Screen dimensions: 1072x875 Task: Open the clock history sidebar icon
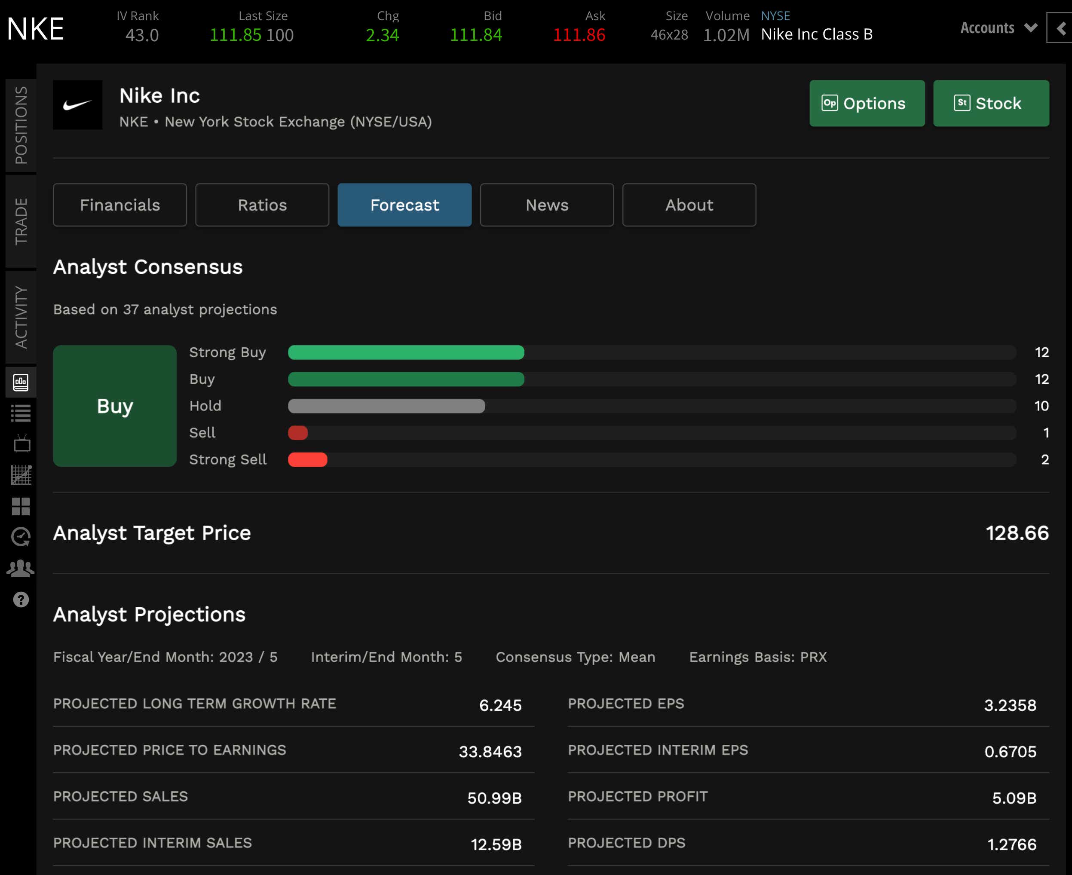click(21, 537)
